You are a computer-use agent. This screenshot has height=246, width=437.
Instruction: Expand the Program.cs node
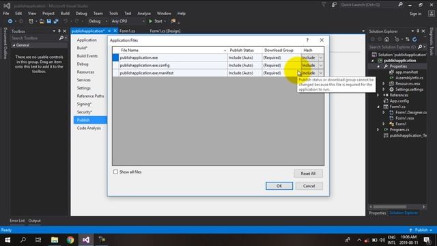tap(378, 130)
